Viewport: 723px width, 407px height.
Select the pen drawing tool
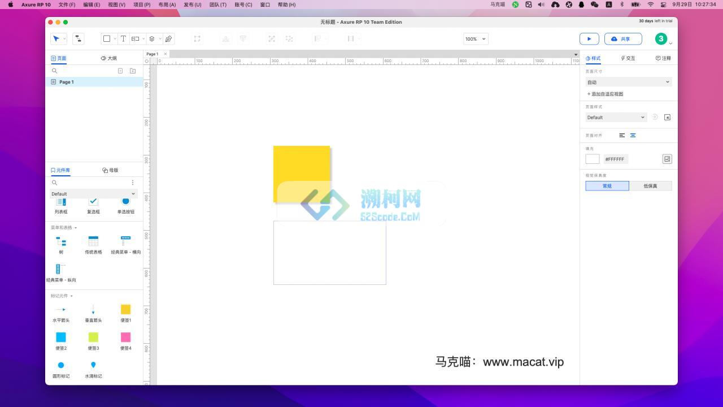pos(168,38)
